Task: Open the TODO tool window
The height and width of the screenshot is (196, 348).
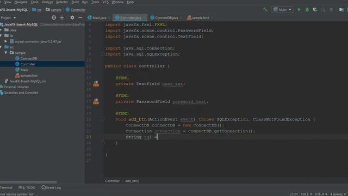Action: point(27,187)
